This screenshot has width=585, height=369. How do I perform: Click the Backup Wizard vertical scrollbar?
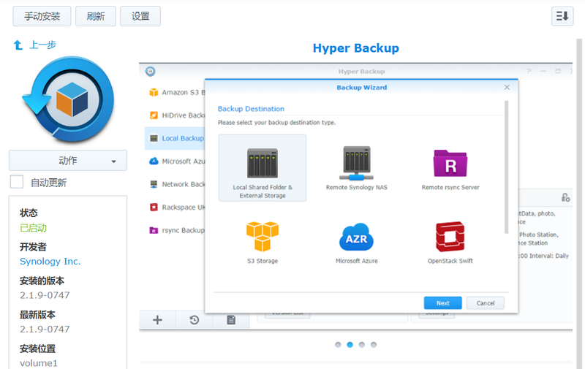pyautogui.click(x=506, y=167)
